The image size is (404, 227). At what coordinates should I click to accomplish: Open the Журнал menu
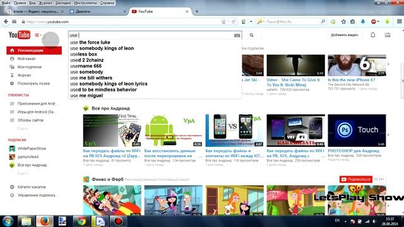click(x=45, y=3)
